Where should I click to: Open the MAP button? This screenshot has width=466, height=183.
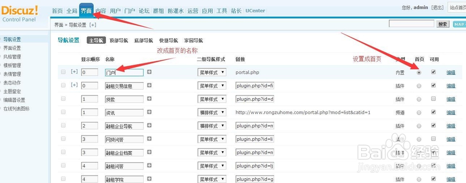tap(459, 24)
